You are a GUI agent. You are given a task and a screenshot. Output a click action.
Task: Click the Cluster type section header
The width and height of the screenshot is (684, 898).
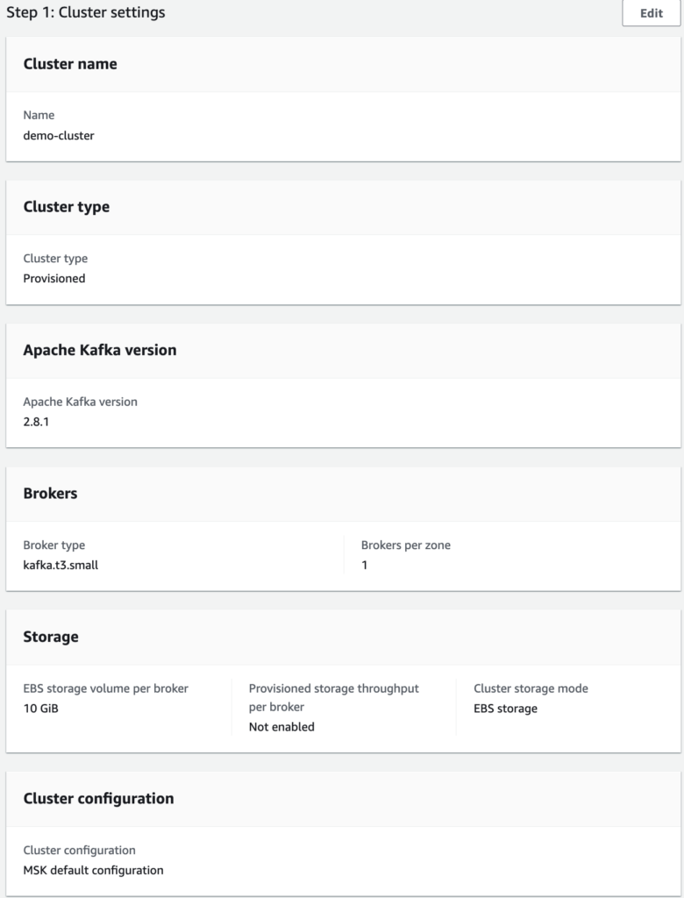(67, 207)
